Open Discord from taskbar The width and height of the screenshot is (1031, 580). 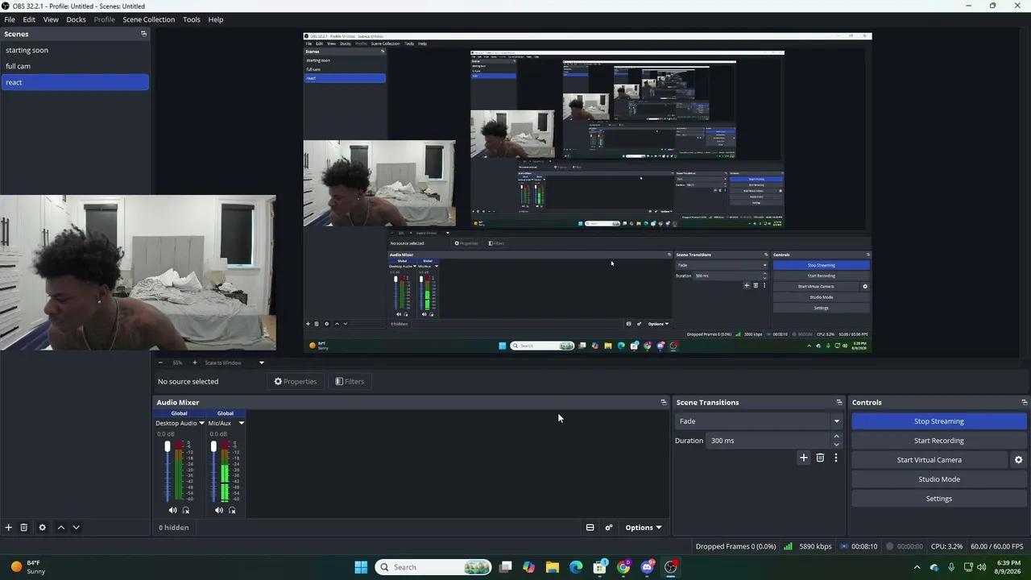[x=647, y=567]
